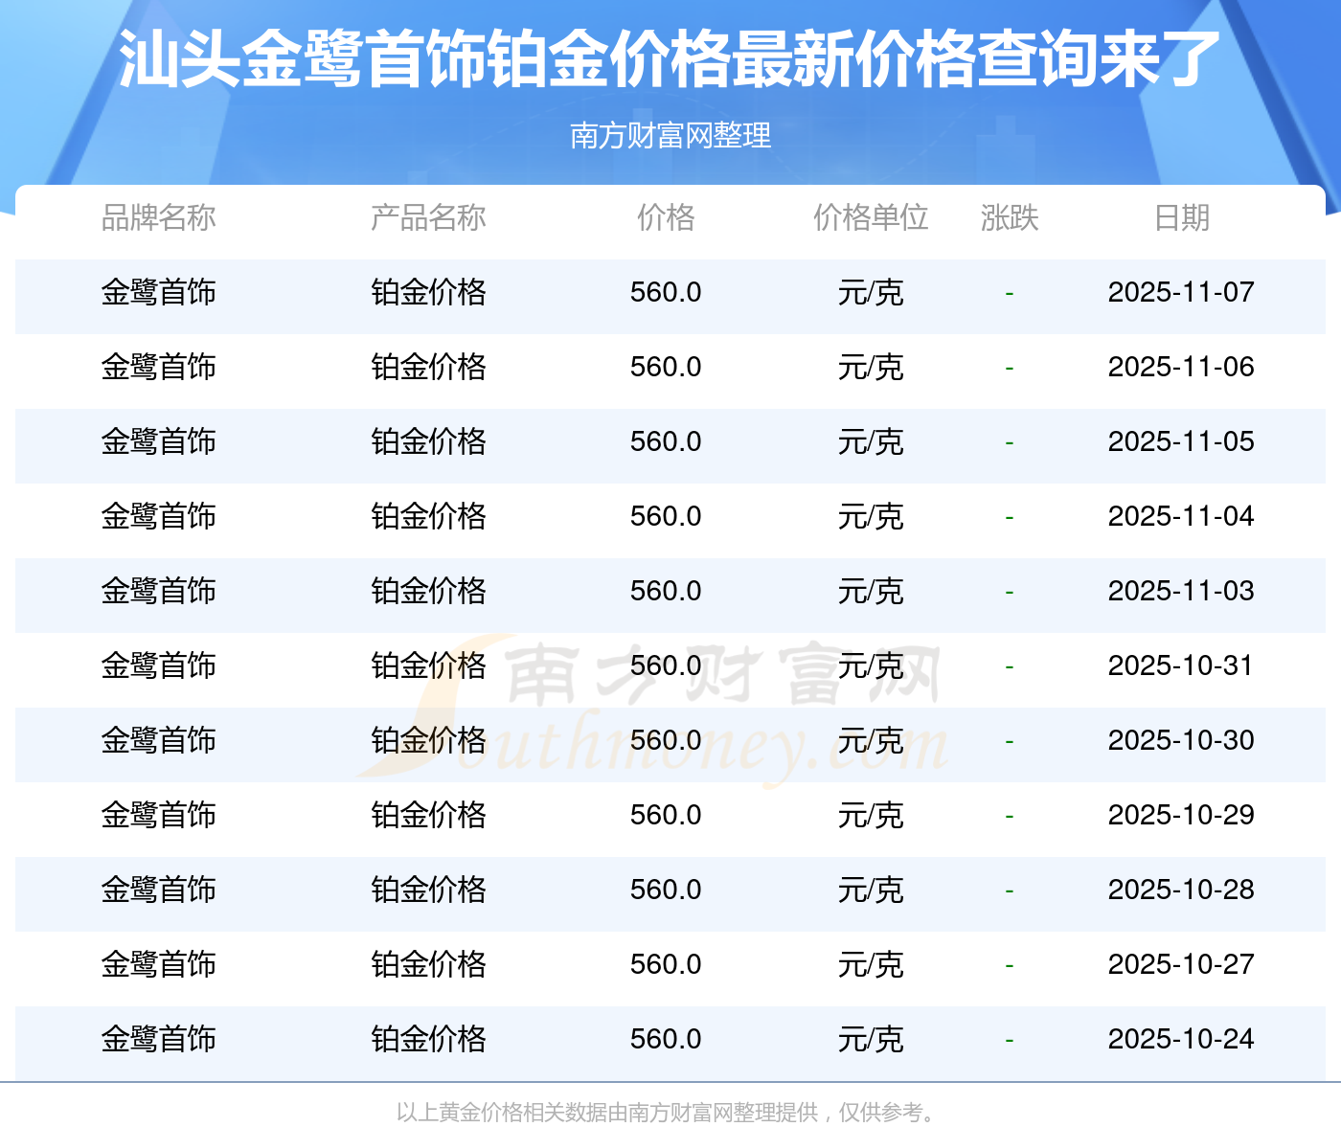Image resolution: width=1341 pixels, height=1127 pixels.
Task: Select the date cell 2025-10-29
Action: 1181,815
